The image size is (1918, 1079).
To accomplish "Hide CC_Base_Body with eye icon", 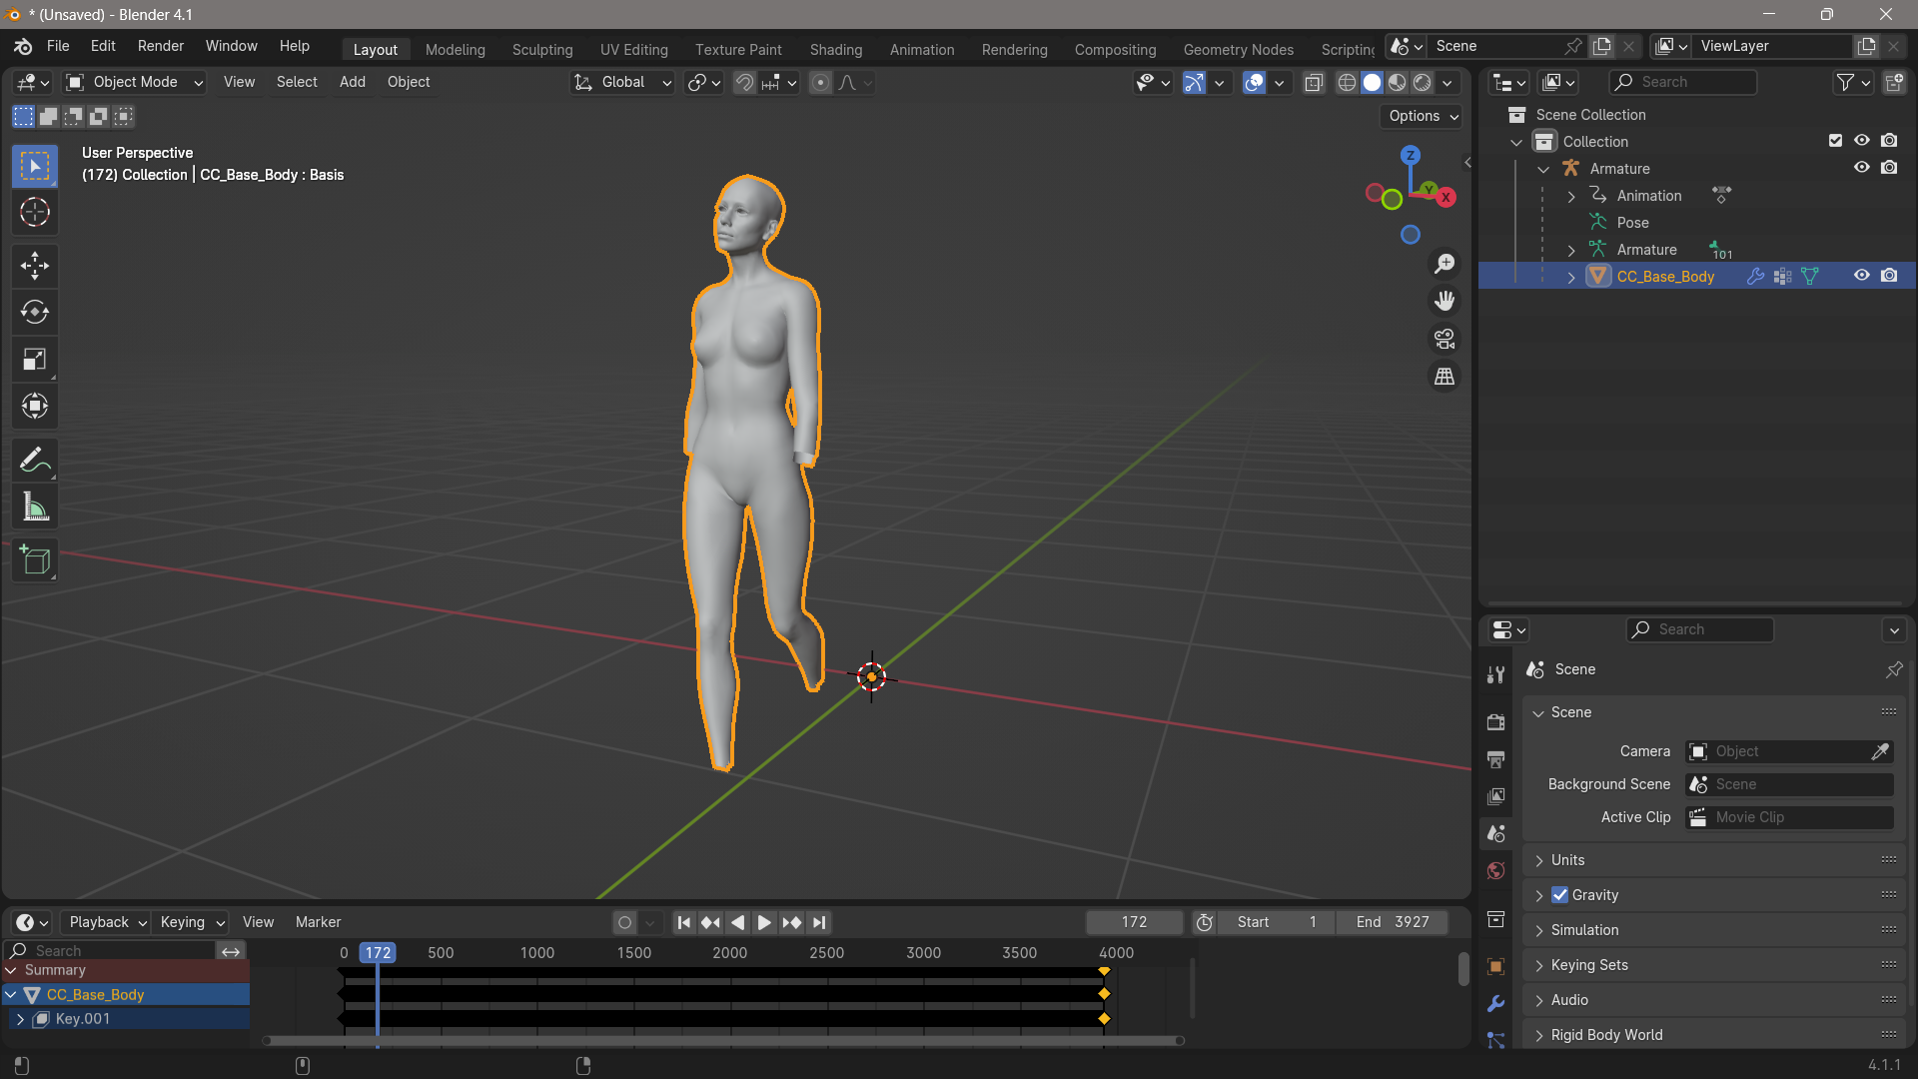I will tap(1861, 276).
